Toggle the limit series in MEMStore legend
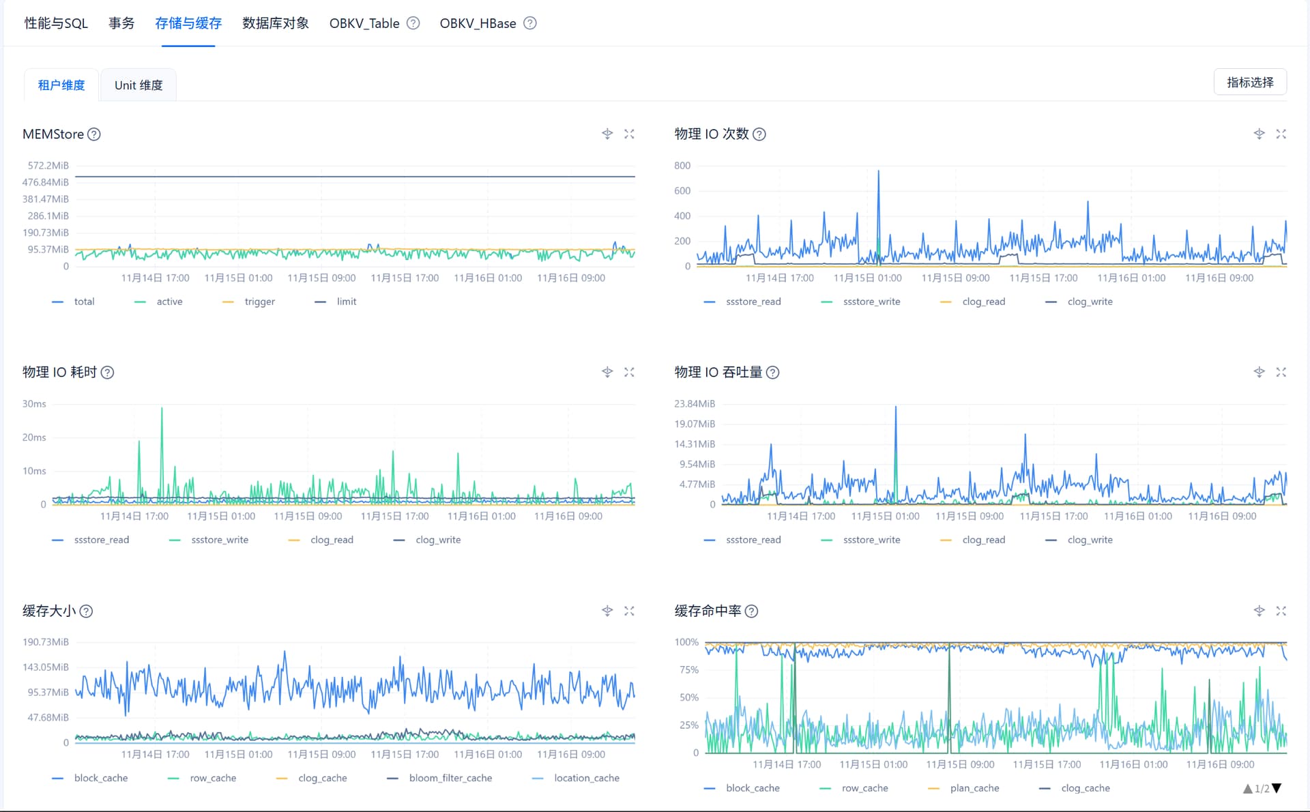Viewport: 1310px width, 812px height. tap(346, 302)
